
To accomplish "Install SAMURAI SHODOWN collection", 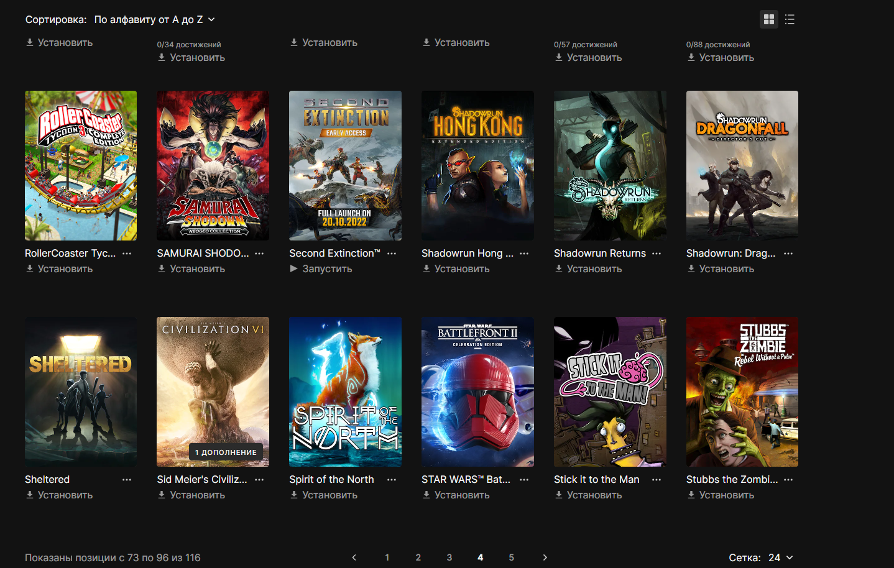I will click(x=191, y=269).
